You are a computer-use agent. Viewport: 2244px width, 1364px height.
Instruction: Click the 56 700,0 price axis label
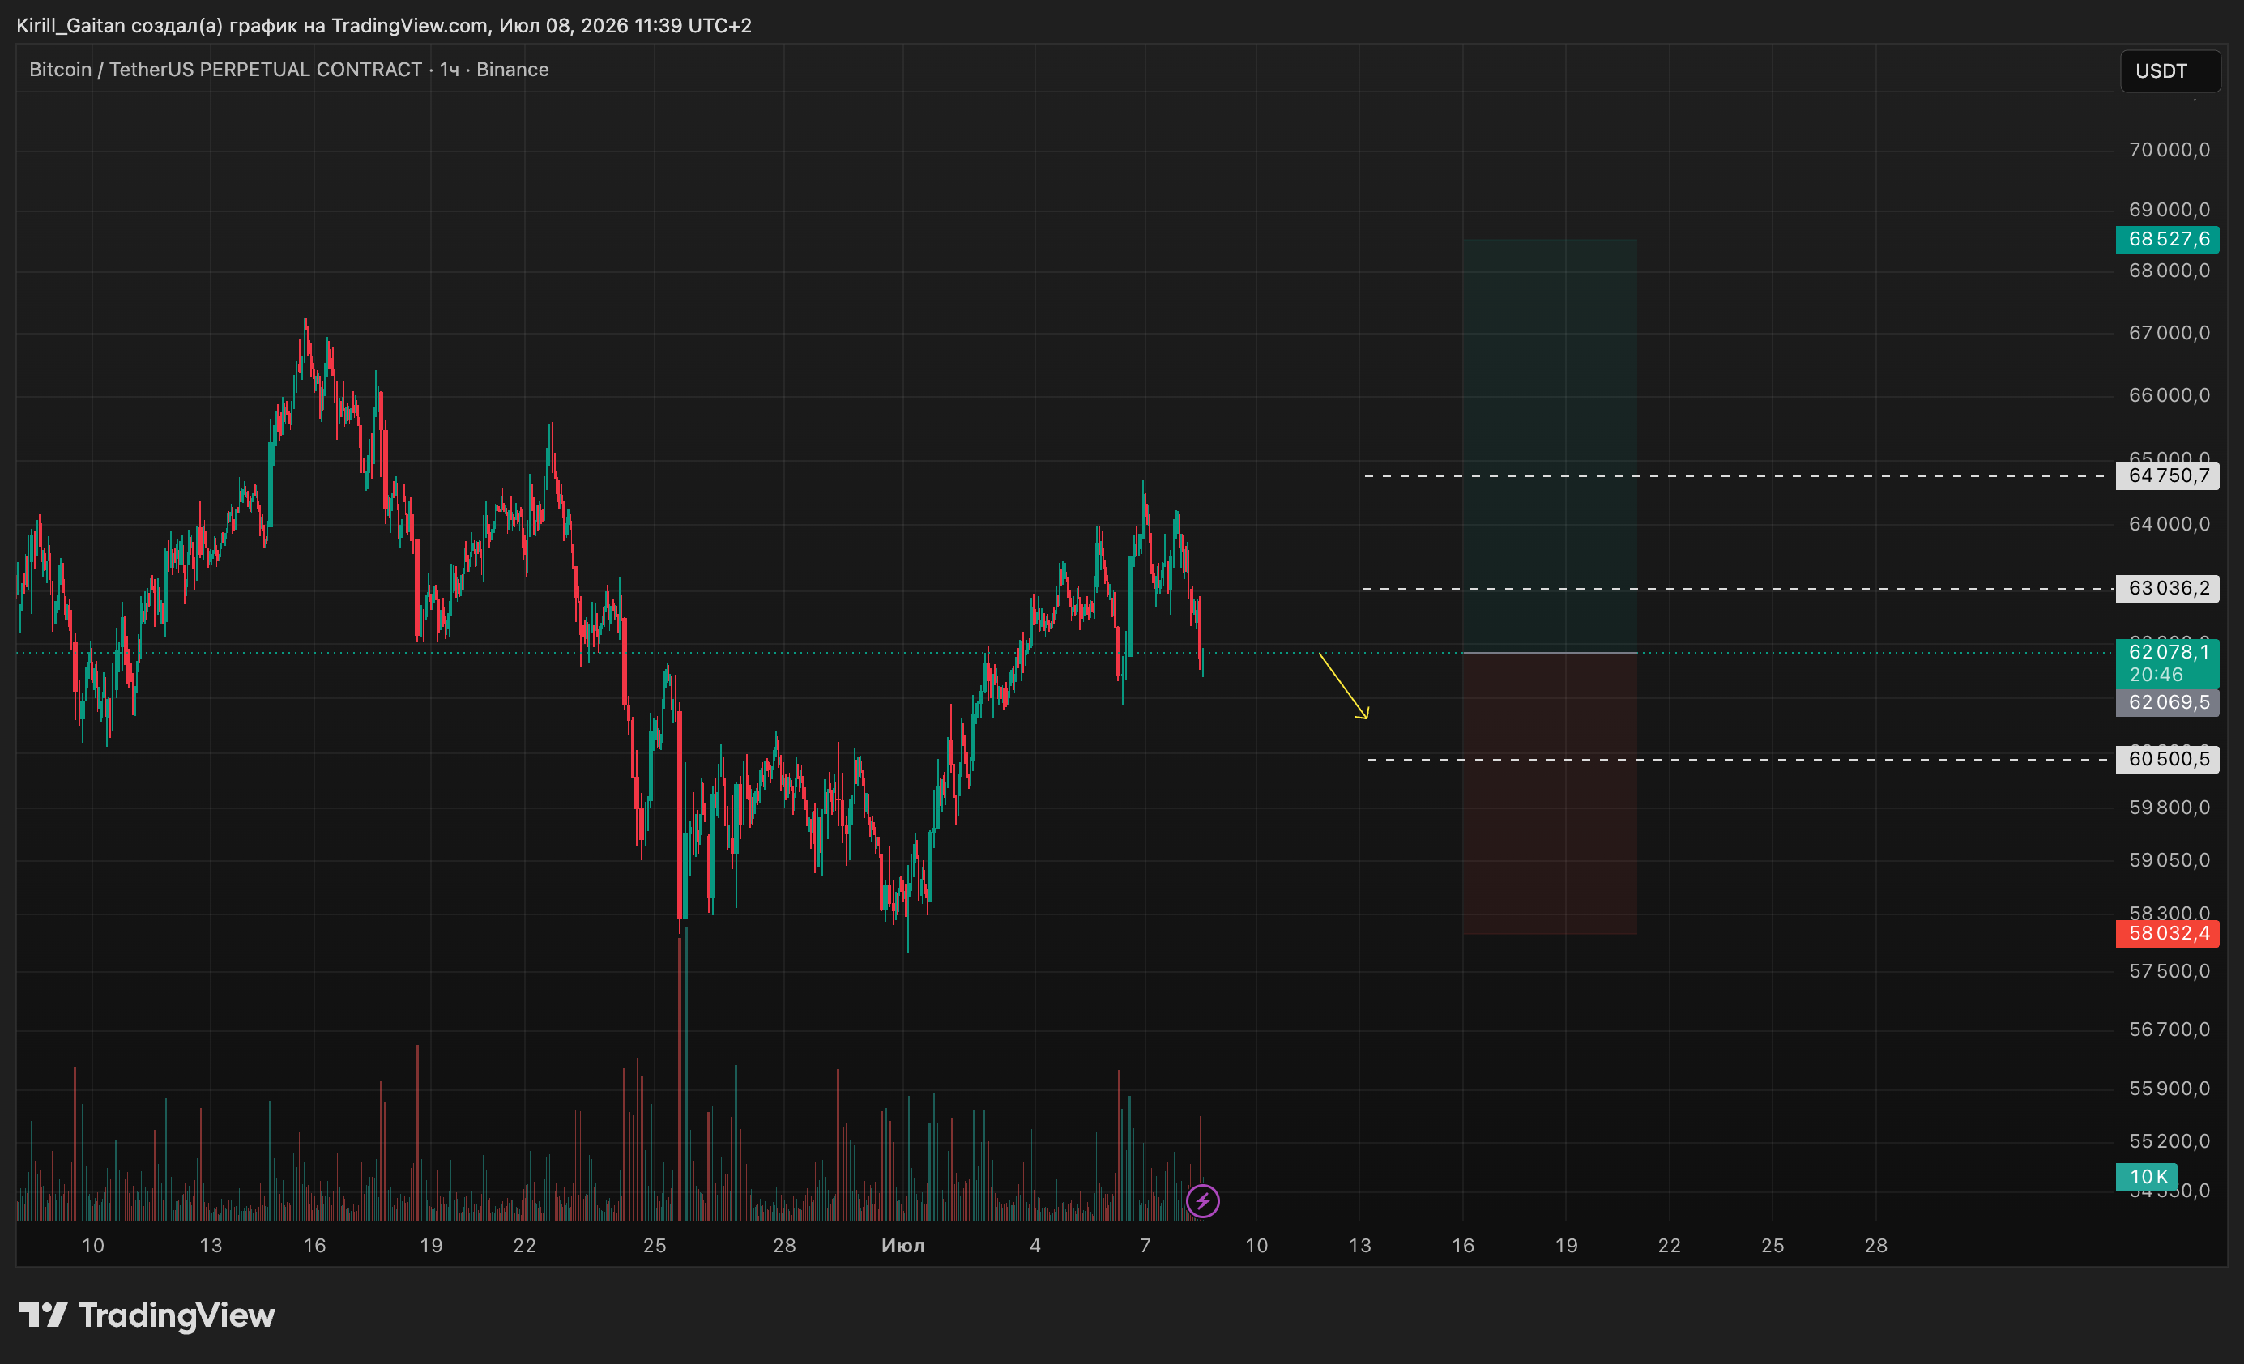pyautogui.click(x=2169, y=1029)
